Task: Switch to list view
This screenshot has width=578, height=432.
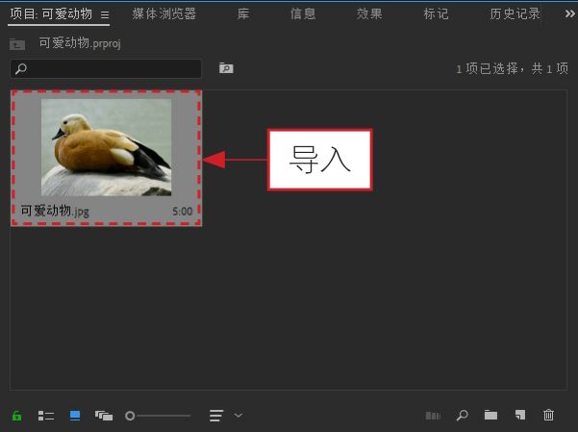Action: pyautogui.click(x=46, y=416)
